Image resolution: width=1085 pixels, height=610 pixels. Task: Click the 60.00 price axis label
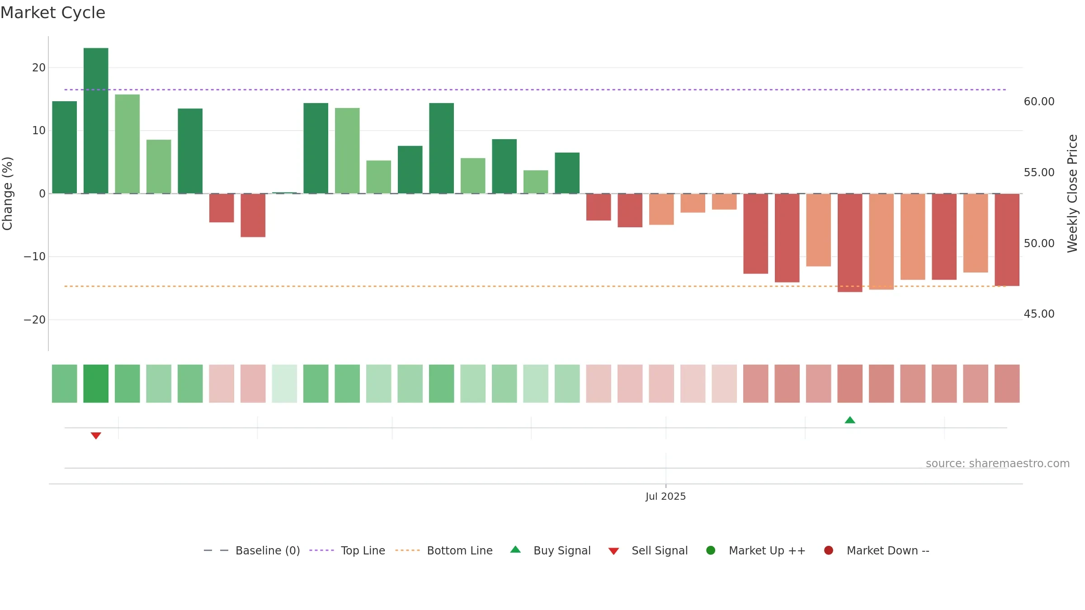pyautogui.click(x=1039, y=102)
